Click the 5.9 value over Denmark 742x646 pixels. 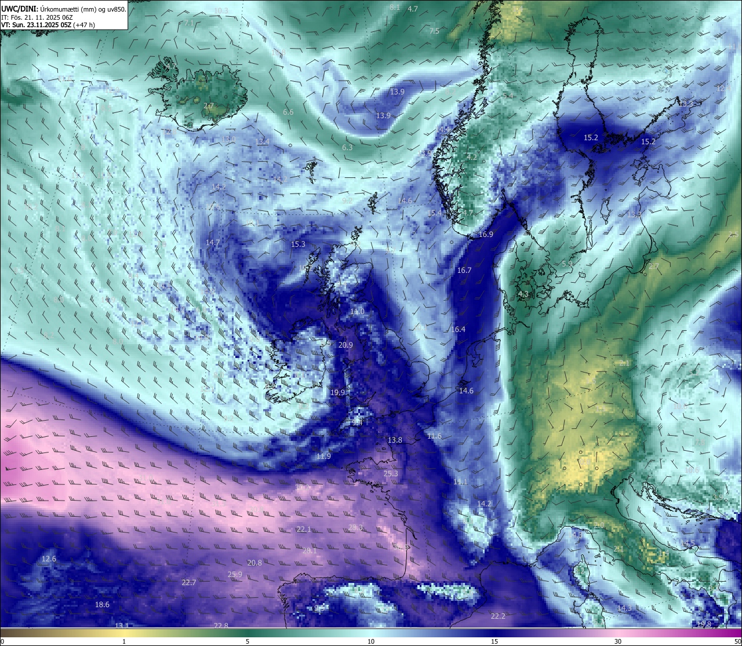567,264
